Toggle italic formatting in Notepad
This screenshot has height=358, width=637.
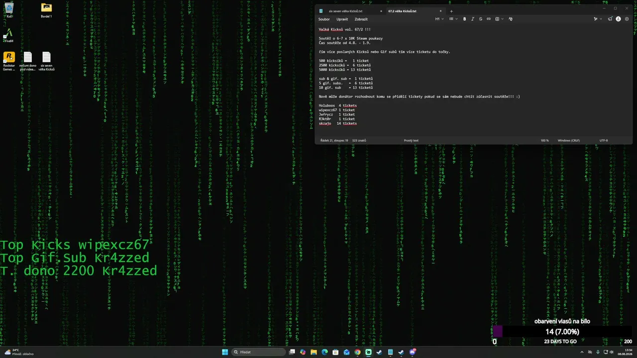pos(473,19)
